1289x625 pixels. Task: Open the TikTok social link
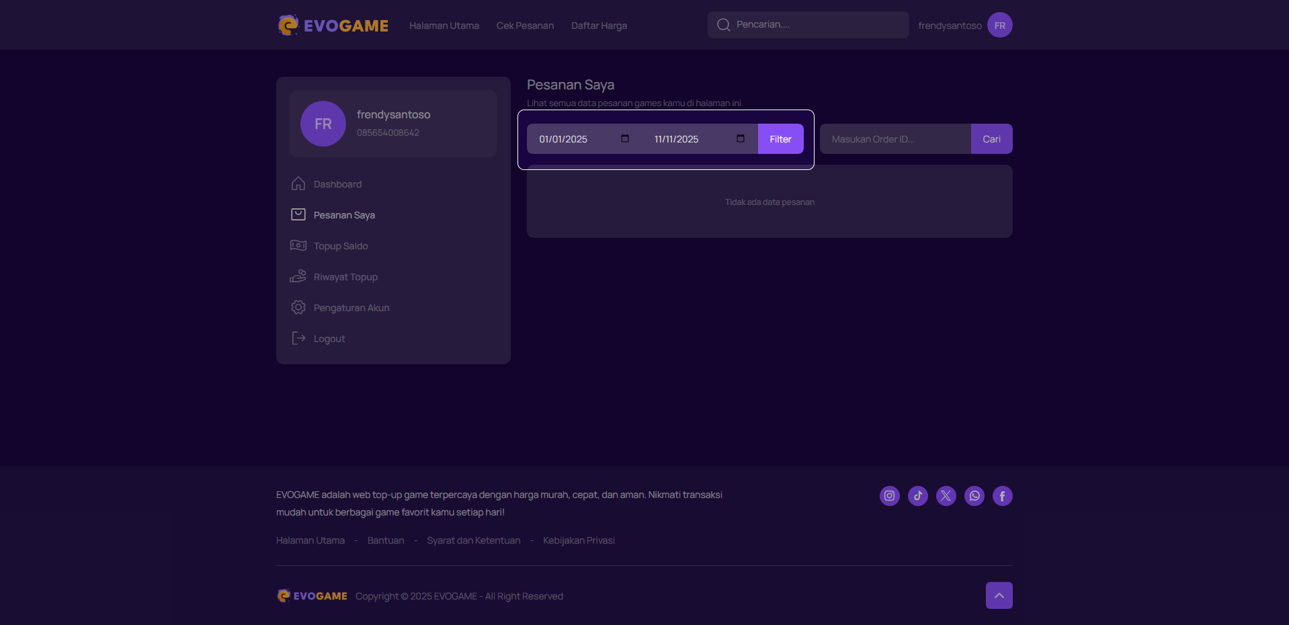point(917,496)
